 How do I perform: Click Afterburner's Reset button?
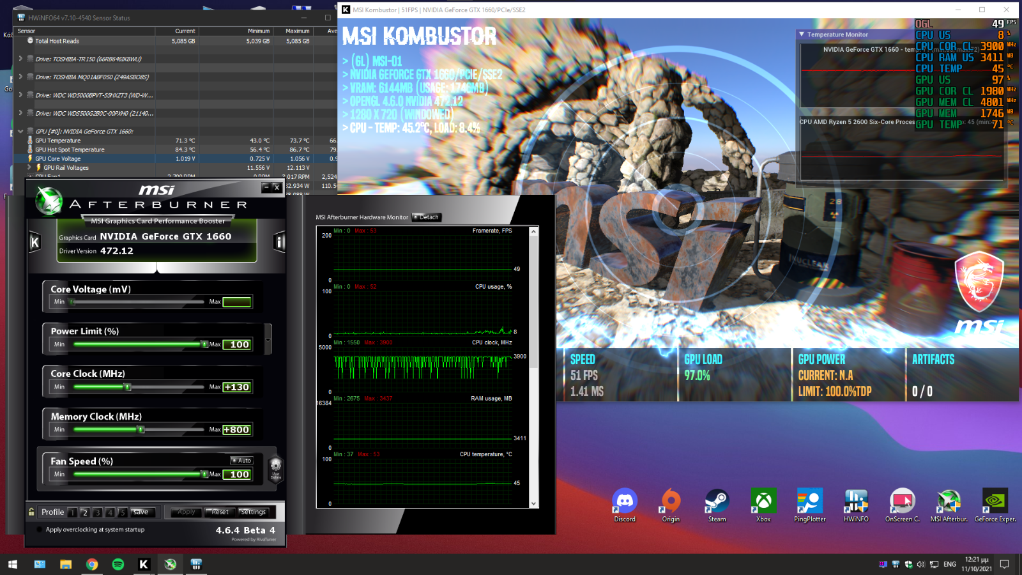tap(220, 512)
